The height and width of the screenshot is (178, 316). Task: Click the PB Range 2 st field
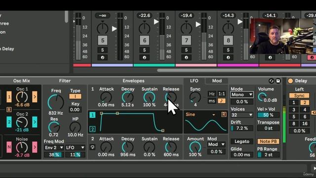click(x=268, y=155)
